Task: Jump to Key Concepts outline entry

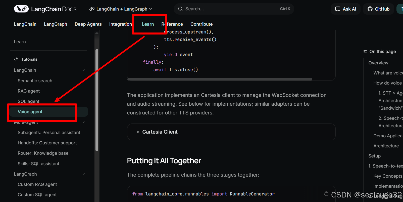Action: pos(388,176)
